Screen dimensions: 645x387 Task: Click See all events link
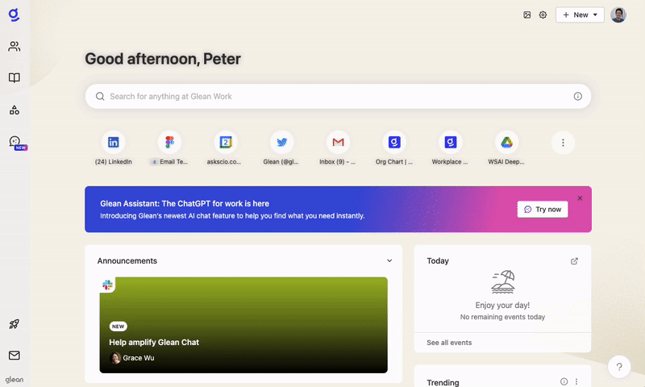[449, 343]
